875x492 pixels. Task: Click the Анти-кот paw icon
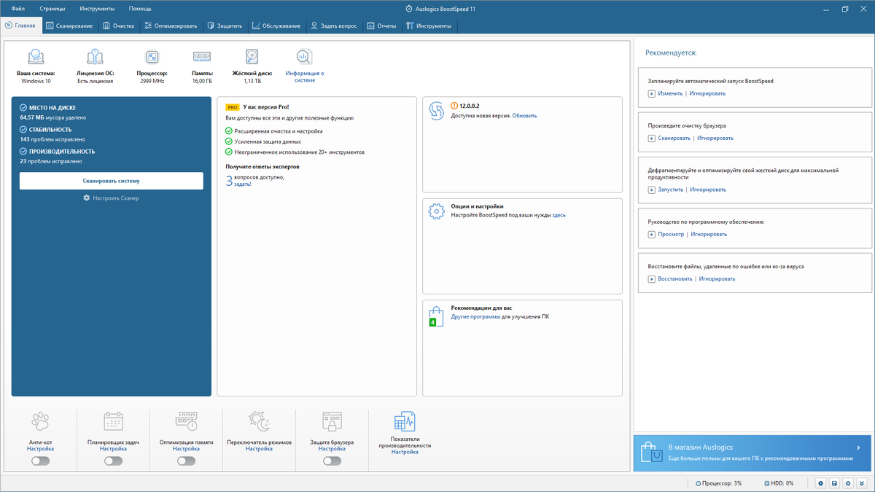coord(40,422)
